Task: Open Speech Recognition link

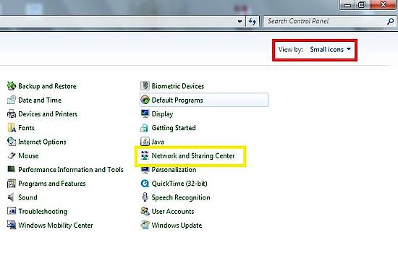Action: [181, 197]
